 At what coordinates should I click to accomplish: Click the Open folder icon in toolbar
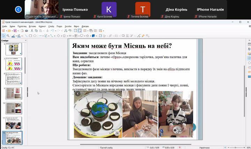click(x=9, y=31)
